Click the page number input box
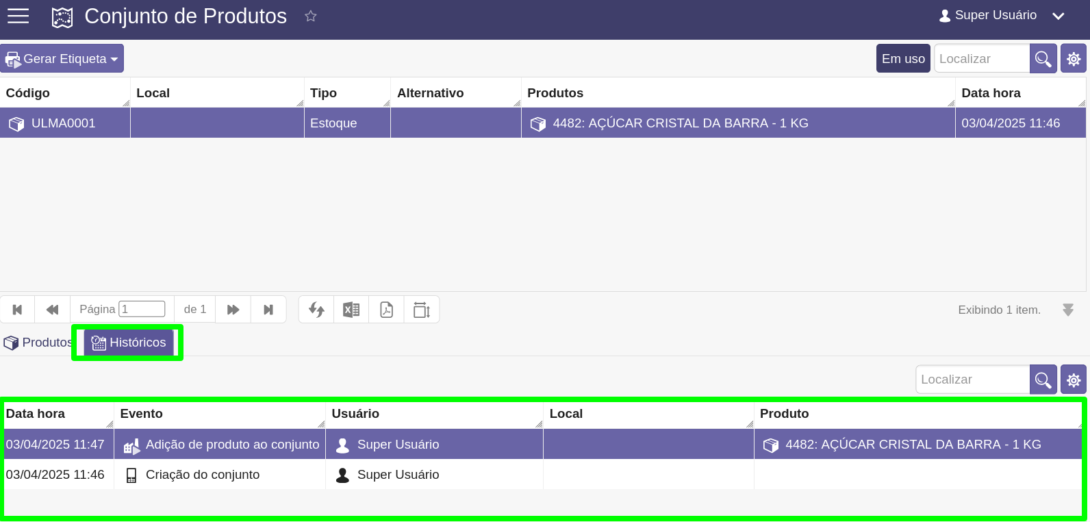This screenshot has width=1090, height=522. 142,309
